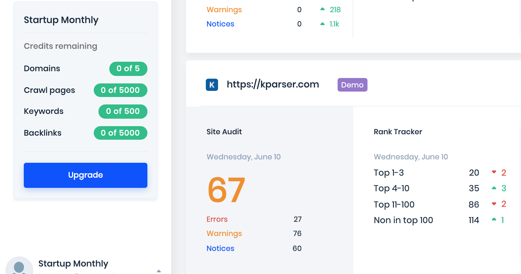
Task: Open Warnings with 76 in kparser.com audit
Action: pos(224,234)
